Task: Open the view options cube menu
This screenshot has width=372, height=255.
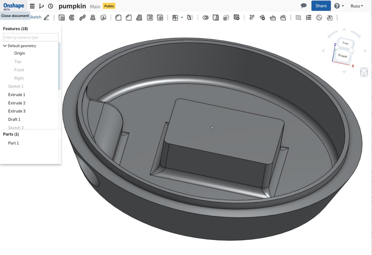Action: [x=364, y=72]
